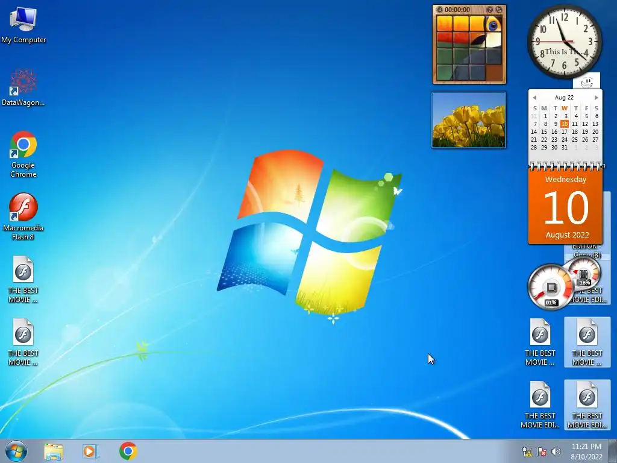Select date 24 in the calendar grid
The height and width of the screenshot is (463, 617).
pos(565,139)
